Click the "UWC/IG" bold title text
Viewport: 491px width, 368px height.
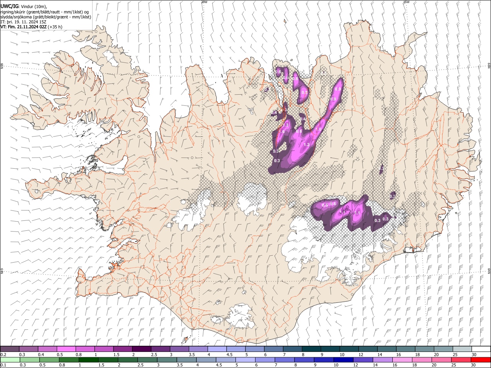point(9,7)
